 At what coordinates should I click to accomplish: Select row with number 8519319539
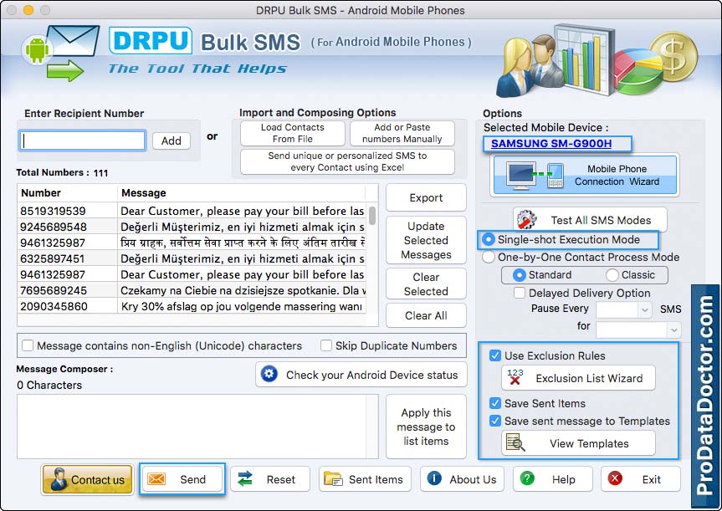coord(192,211)
